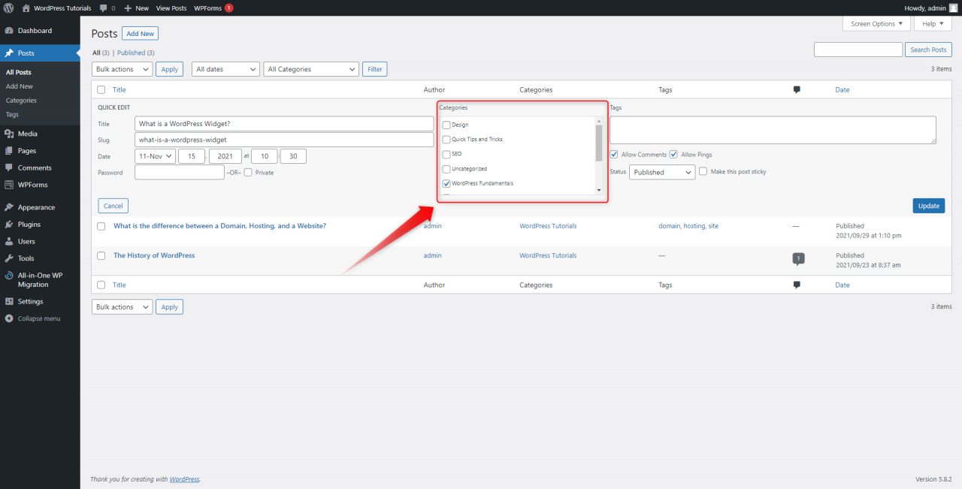Open Add New submenu item
Screen dimensions: 962x489
[x=20, y=86]
